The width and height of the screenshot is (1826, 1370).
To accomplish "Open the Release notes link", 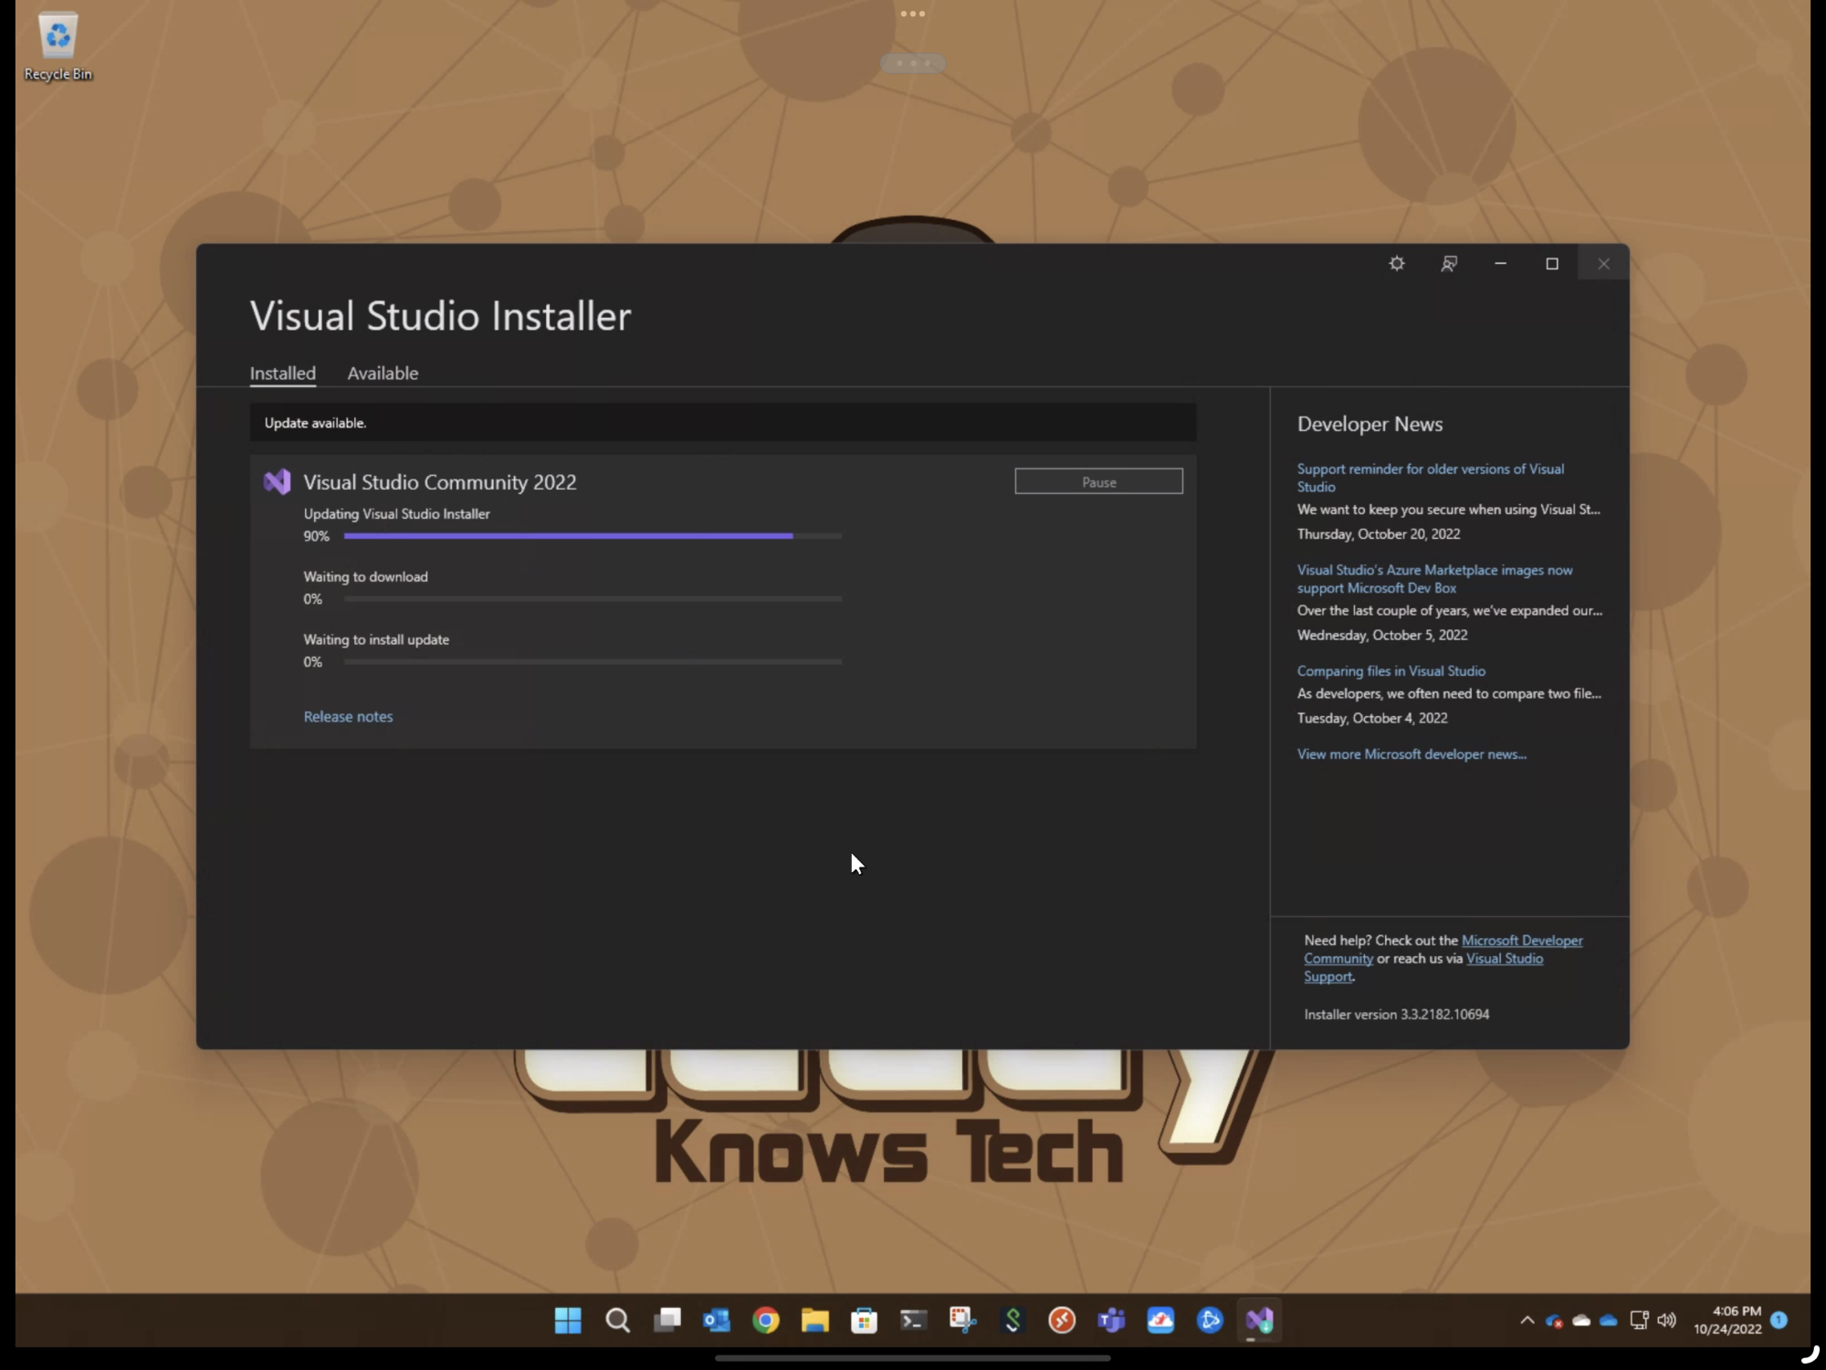I will click(x=348, y=717).
